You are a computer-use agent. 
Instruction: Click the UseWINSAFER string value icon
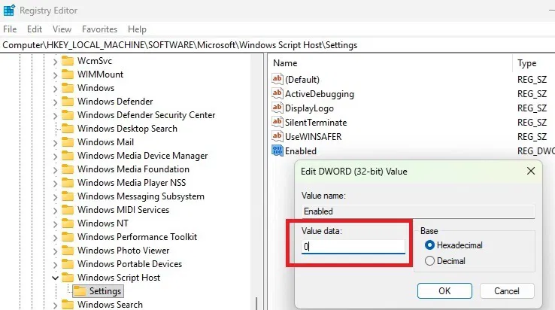click(277, 137)
